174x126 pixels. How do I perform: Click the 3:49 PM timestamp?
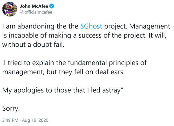tap(10, 120)
